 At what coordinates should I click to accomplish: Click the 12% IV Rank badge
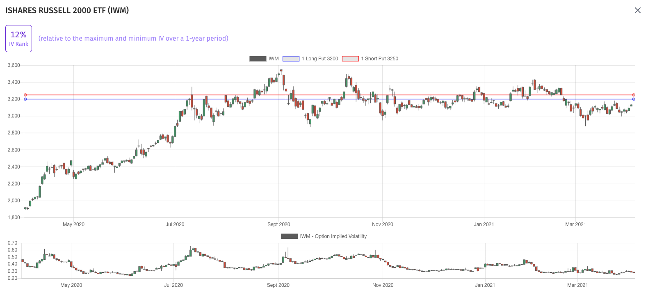(x=18, y=39)
